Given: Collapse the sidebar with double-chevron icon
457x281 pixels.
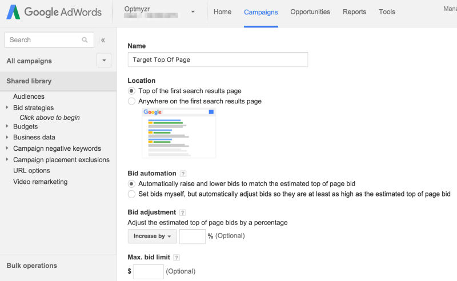Looking at the screenshot, I should tap(103, 40).
